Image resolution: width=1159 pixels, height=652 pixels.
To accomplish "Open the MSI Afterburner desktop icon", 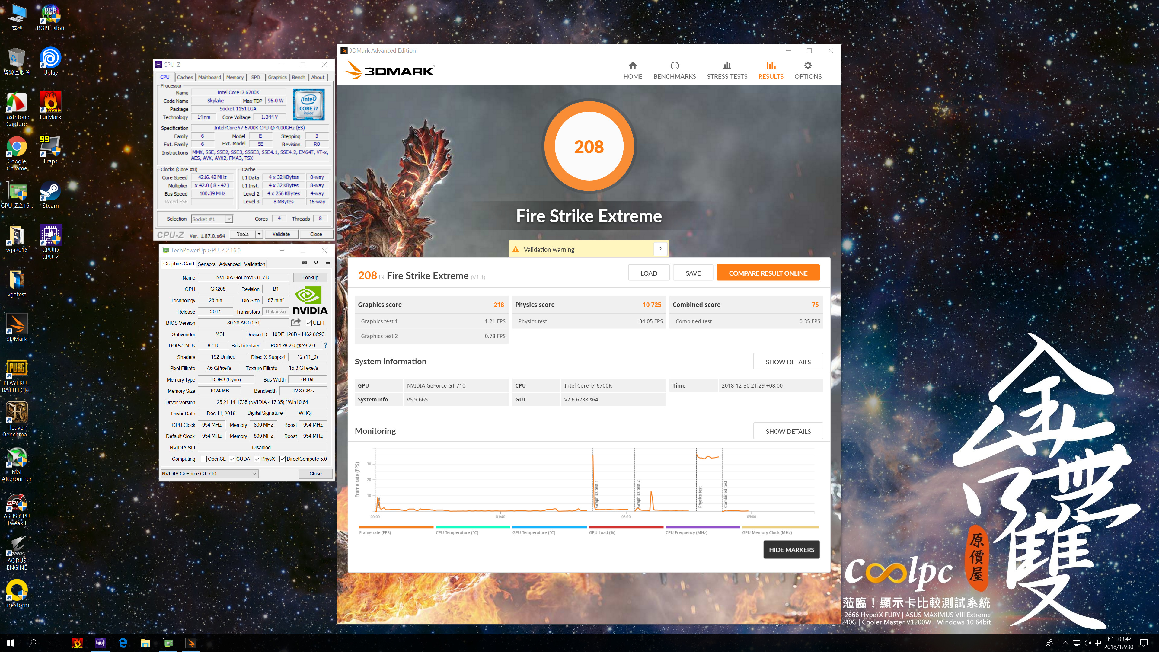I will point(17,464).
